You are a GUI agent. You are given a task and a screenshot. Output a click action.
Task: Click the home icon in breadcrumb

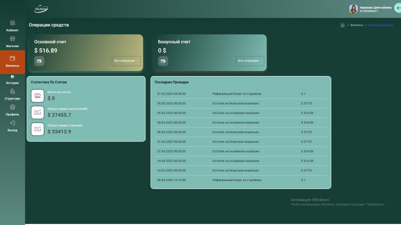pyautogui.click(x=342, y=25)
